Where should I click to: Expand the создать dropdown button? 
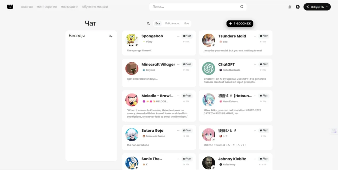[317, 7]
